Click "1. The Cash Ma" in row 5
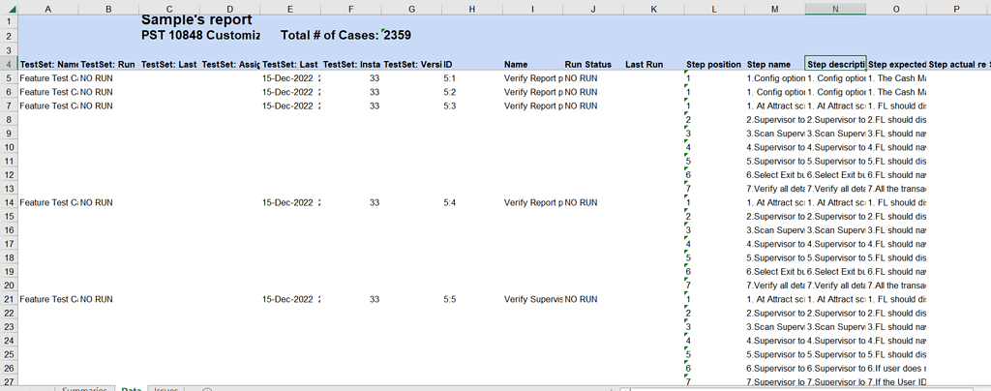Screen dimensions: 991x391 pyautogui.click(x=896, y=78)
